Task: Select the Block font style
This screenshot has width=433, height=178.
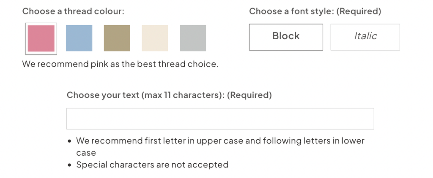Action: pyautogui.click(x=286, y=37)
